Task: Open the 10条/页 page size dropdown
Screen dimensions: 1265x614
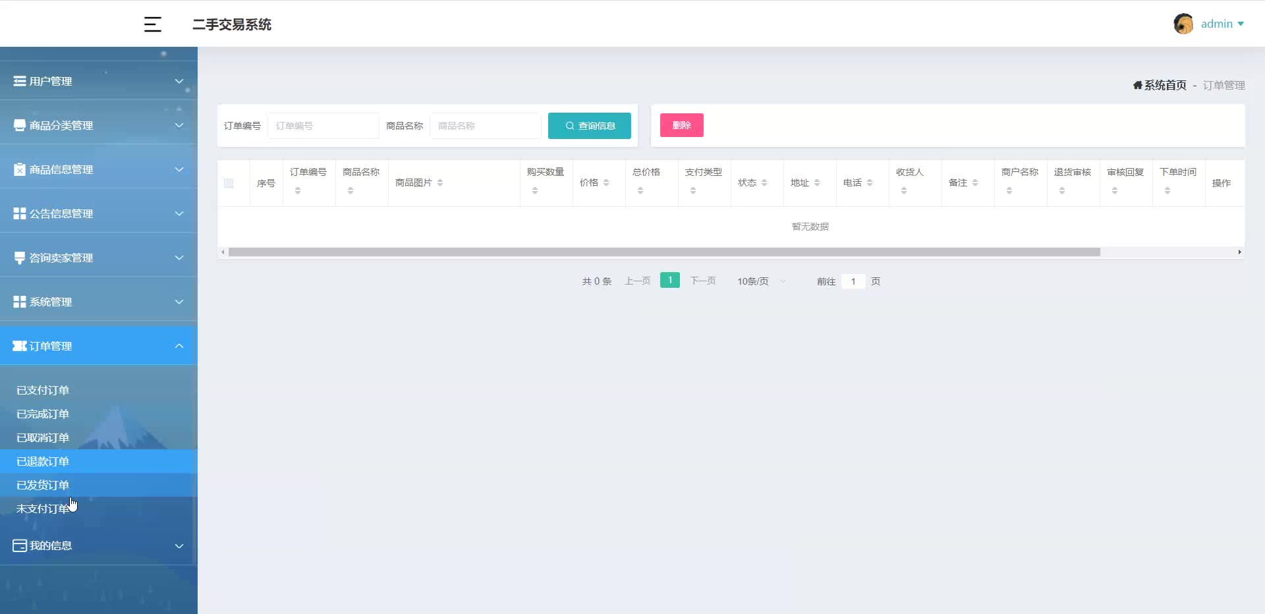Action: click(x=761, y=281)
